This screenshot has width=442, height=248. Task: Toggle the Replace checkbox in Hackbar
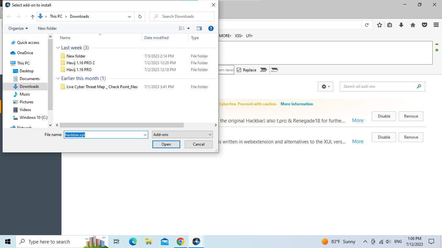pyautogui.click(x=239, y=70)
